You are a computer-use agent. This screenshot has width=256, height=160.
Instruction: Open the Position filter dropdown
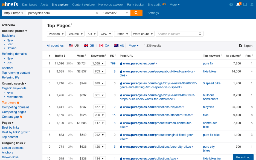56,34
